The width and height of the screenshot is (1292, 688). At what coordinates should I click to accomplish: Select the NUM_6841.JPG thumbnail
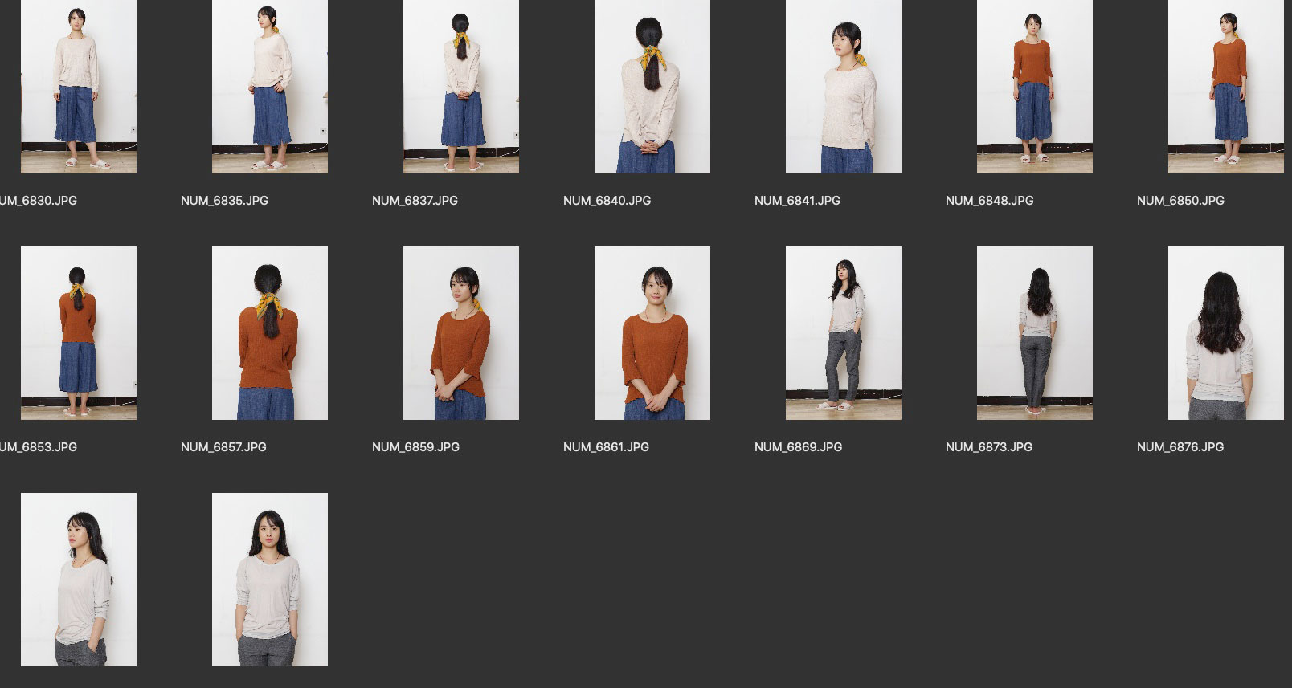click(844, 87)
